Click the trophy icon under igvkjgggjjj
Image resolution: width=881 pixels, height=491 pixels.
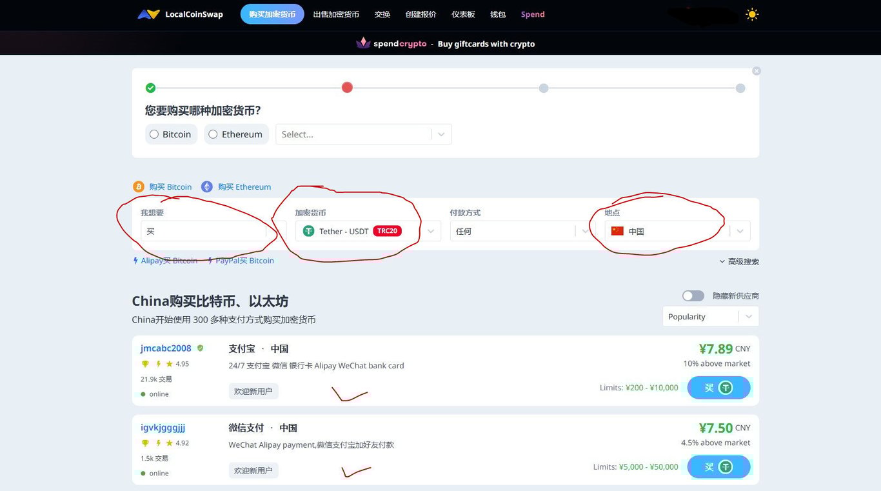pyautogui.click(x=145, y=443)
